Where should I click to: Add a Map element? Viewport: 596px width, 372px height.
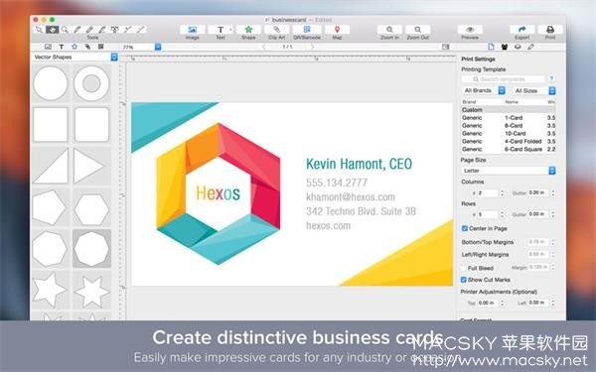pos(337,30)
